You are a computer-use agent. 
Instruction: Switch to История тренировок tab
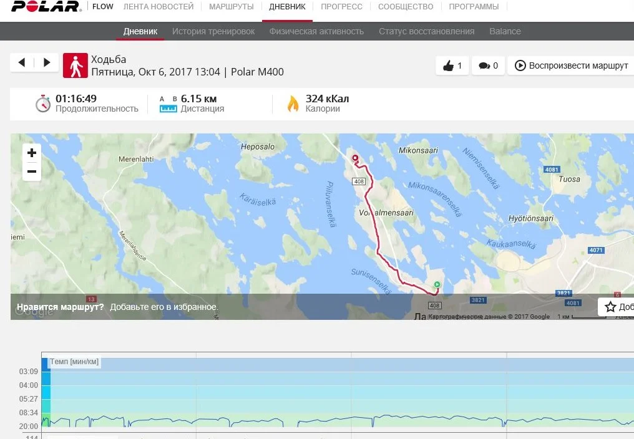(213, 31)
